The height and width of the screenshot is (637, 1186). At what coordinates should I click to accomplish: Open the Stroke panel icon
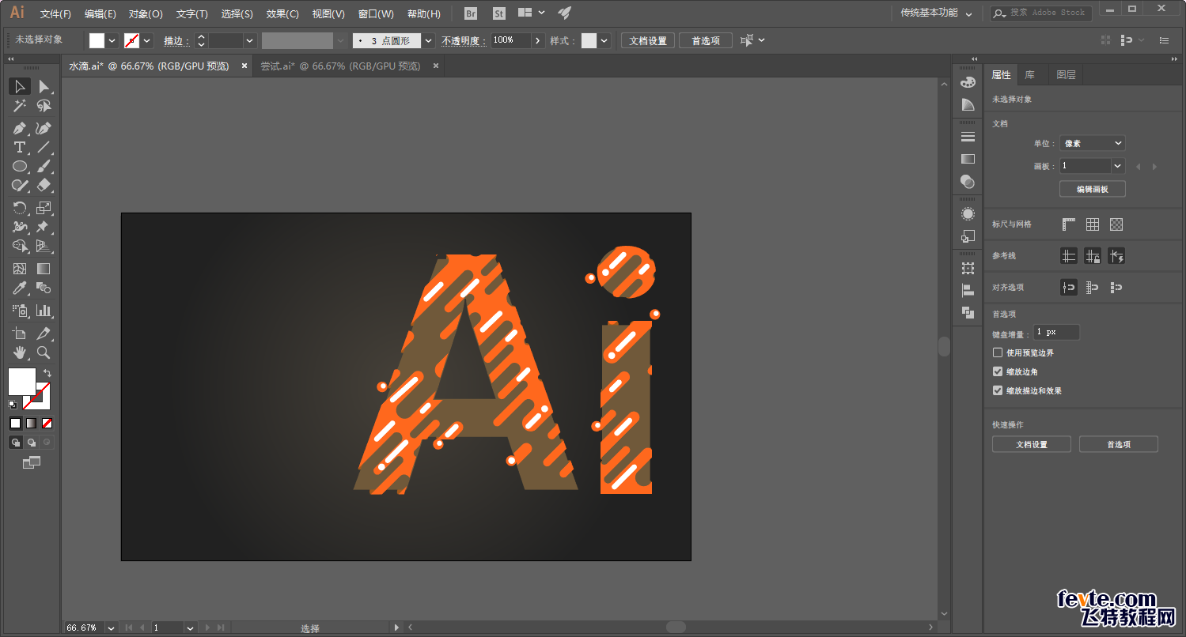click(x=968, y=137)
